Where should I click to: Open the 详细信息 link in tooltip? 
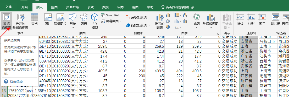pos(16,82)
